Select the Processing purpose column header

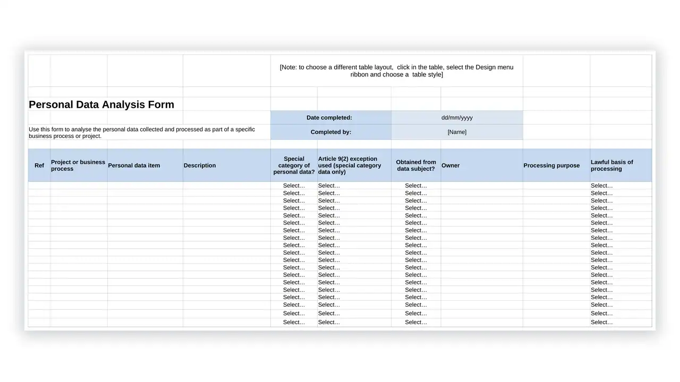[x=556, y=166]
